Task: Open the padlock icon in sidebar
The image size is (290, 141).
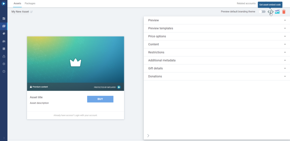Action: (x=4, y=56)
